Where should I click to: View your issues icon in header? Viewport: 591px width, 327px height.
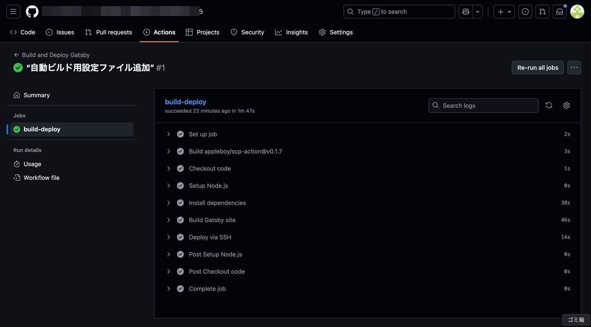525,12
